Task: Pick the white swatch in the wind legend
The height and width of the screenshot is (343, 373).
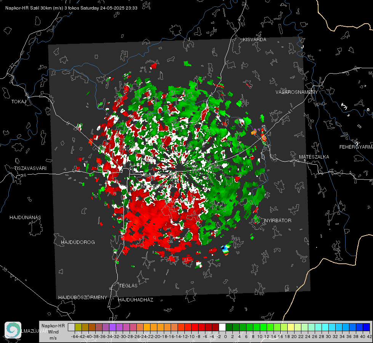Action: click(x=222, y=327)
